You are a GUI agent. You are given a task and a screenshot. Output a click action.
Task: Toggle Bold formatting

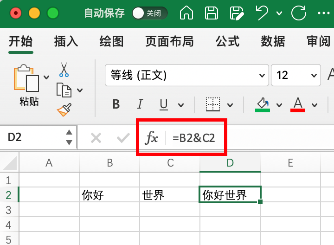(116, 104)
